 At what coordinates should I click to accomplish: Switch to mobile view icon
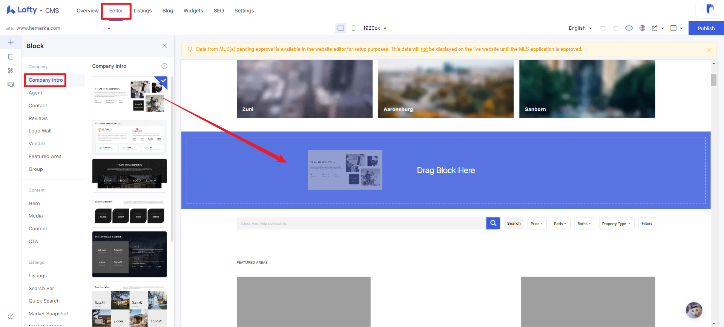pos(353,28)
